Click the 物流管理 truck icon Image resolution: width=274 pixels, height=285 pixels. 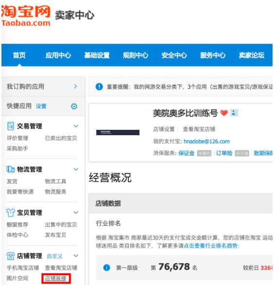[11, 169]
